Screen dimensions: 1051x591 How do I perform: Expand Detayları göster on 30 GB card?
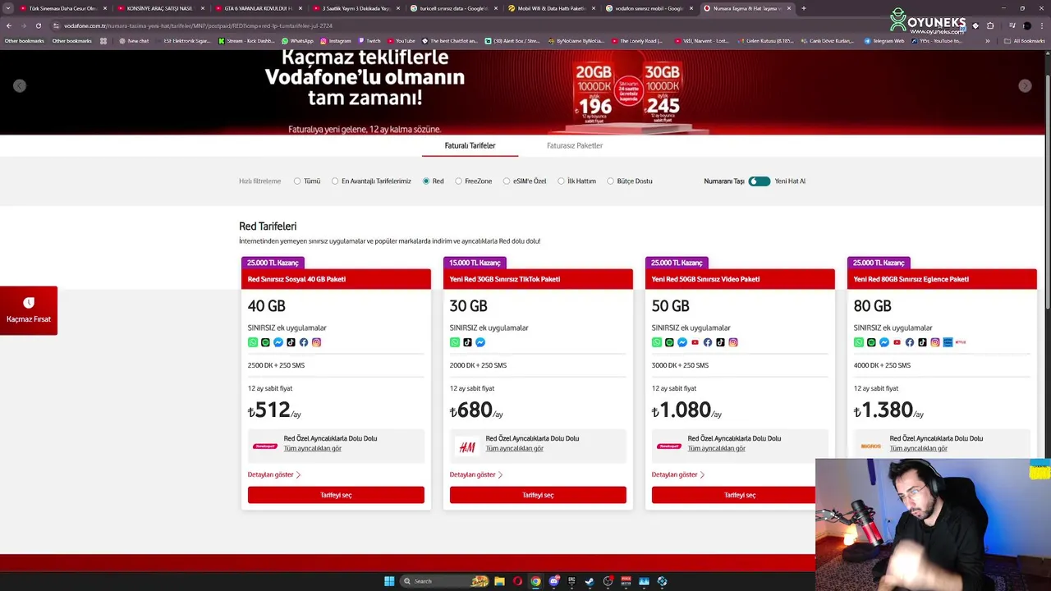point(476,474)
